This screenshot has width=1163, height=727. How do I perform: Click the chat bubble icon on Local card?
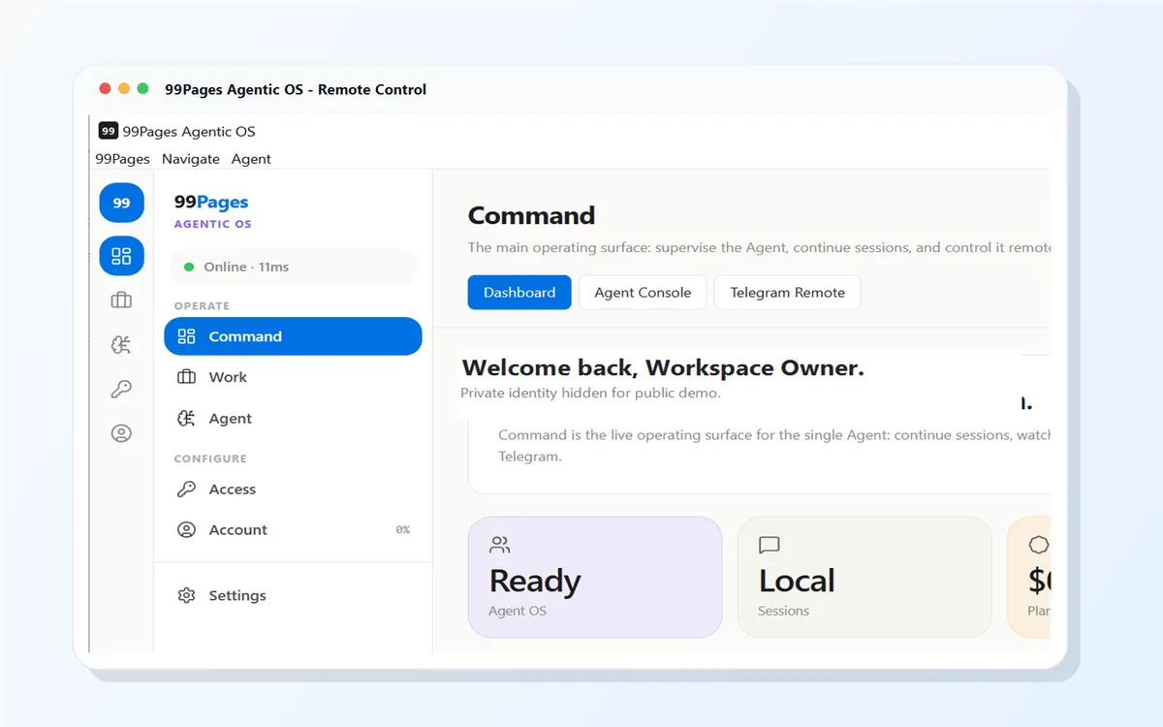click(x=770, y=545)
